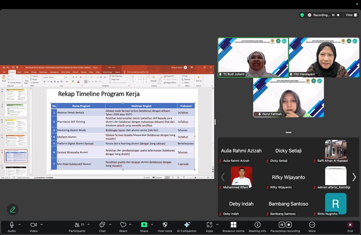Toggle camera with the Video button
Viewport: 361px width, 235px height.
(34, 227)
